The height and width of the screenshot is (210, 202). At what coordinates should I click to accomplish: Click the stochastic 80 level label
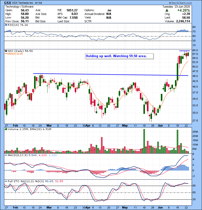click(x=194, y=186)
